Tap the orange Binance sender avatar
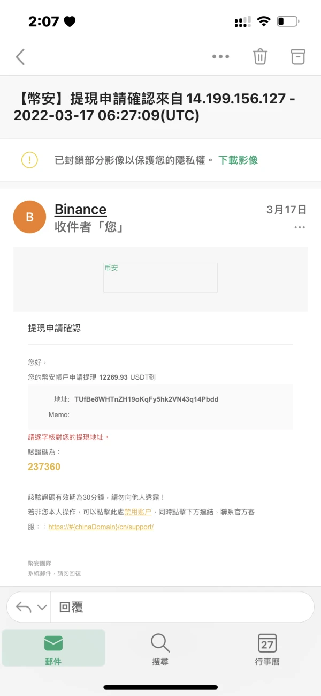 pyautogui.click(x=29, y=217)
